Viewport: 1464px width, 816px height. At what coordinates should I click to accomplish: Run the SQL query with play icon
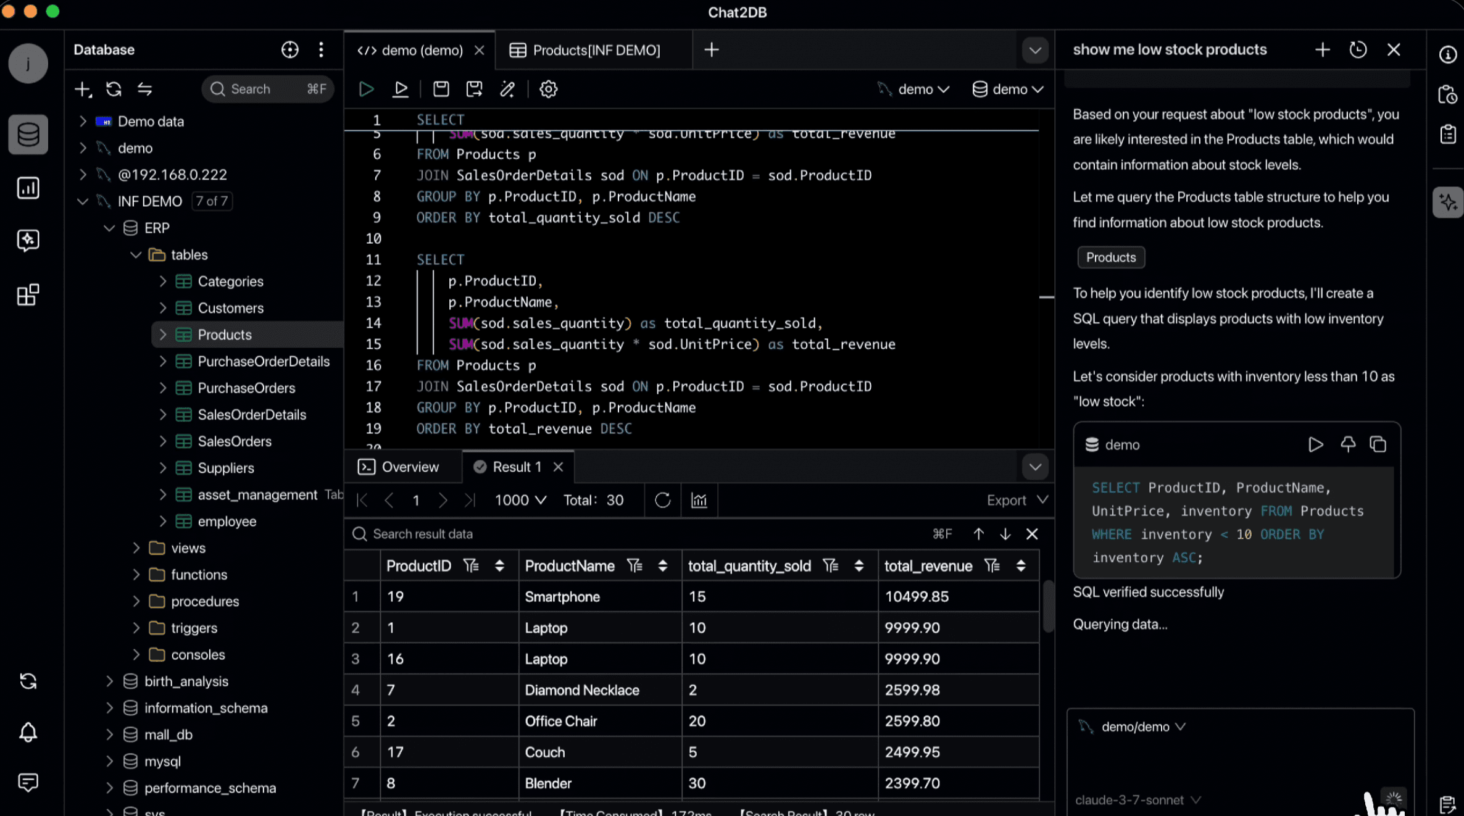pos(366,89)
